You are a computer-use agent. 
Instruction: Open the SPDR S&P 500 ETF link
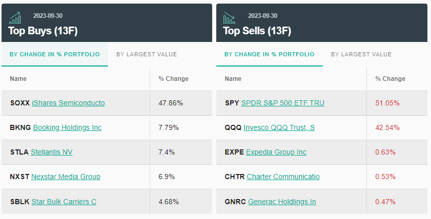pyautogui.click(x=283, y=103)
